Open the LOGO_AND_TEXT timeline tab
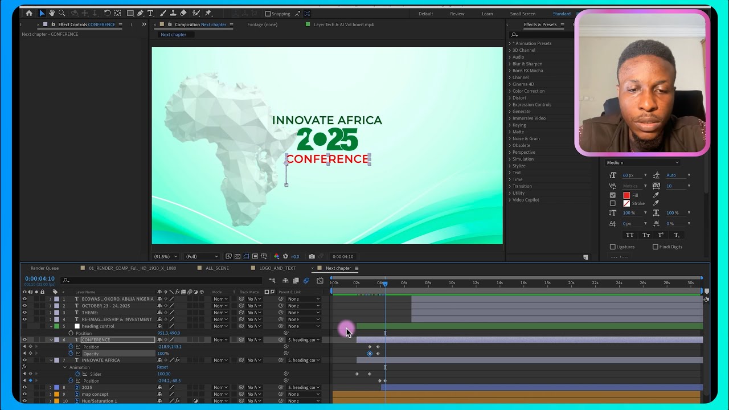Screen dimensions: 729x410 click(277, 268)
